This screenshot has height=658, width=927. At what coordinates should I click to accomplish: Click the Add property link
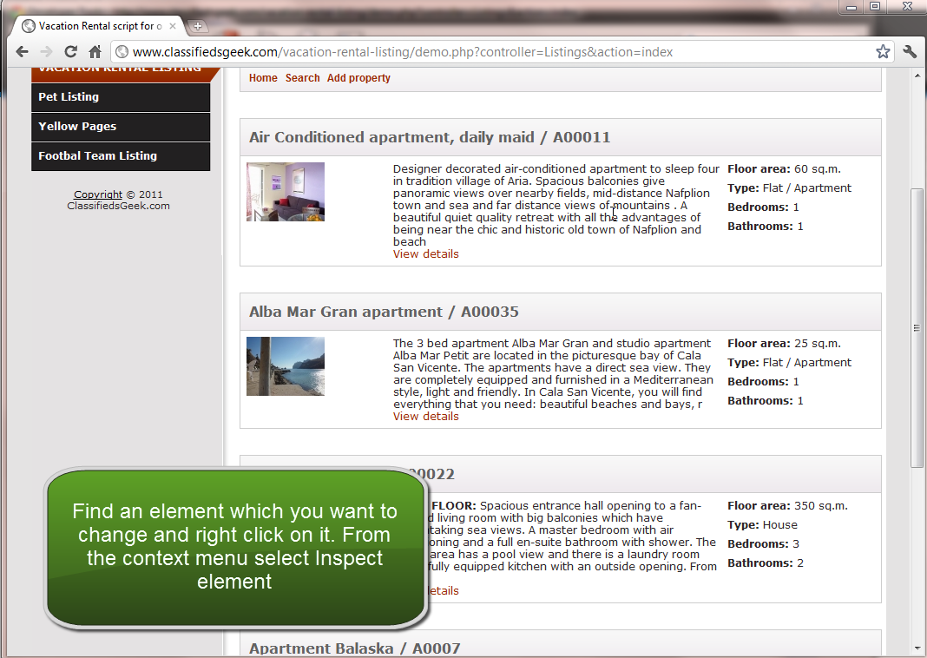[x=358, y=78]
